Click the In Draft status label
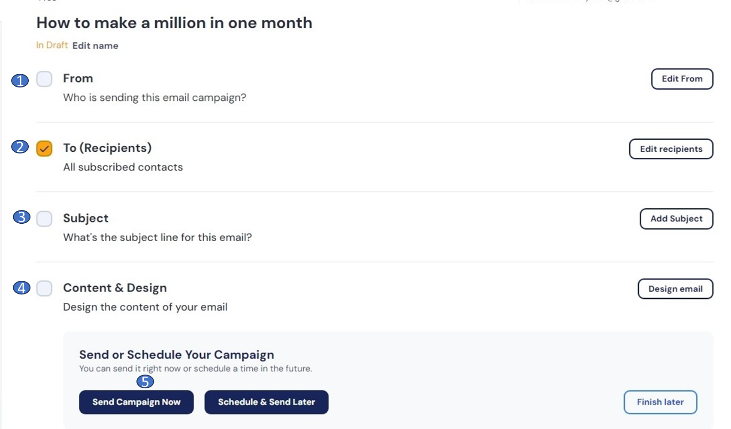This screenshot has width=731, height=429. tap(52, 45)
